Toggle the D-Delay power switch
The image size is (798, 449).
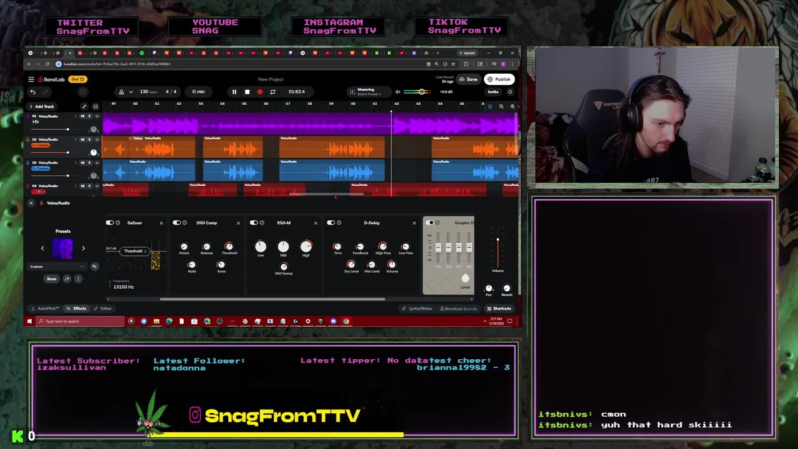[x=331, y=223]
